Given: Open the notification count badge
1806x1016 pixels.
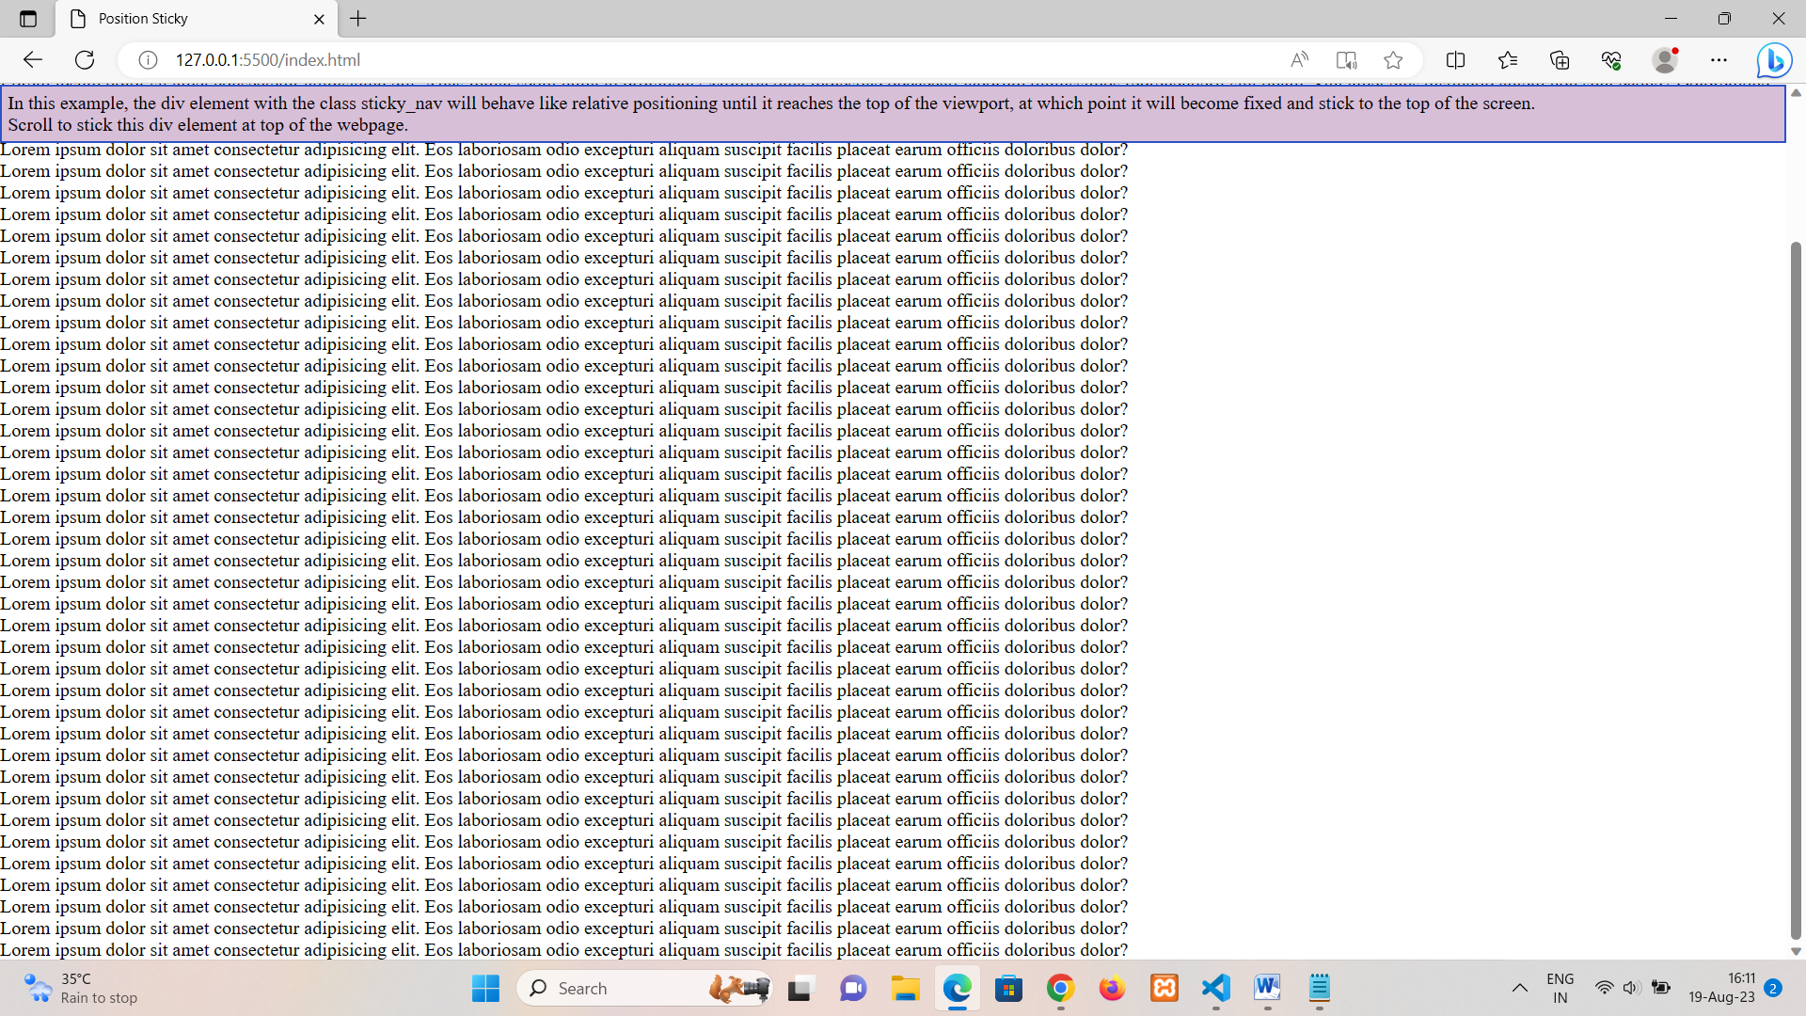Looking at the screenshot, I should point(1773,988).
